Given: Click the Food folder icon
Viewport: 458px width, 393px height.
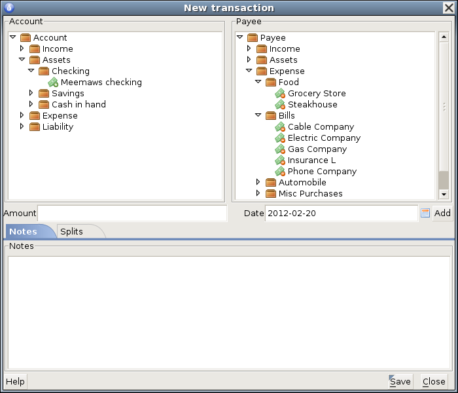Looking at the screenshot, I should click(x=271, y=82).
